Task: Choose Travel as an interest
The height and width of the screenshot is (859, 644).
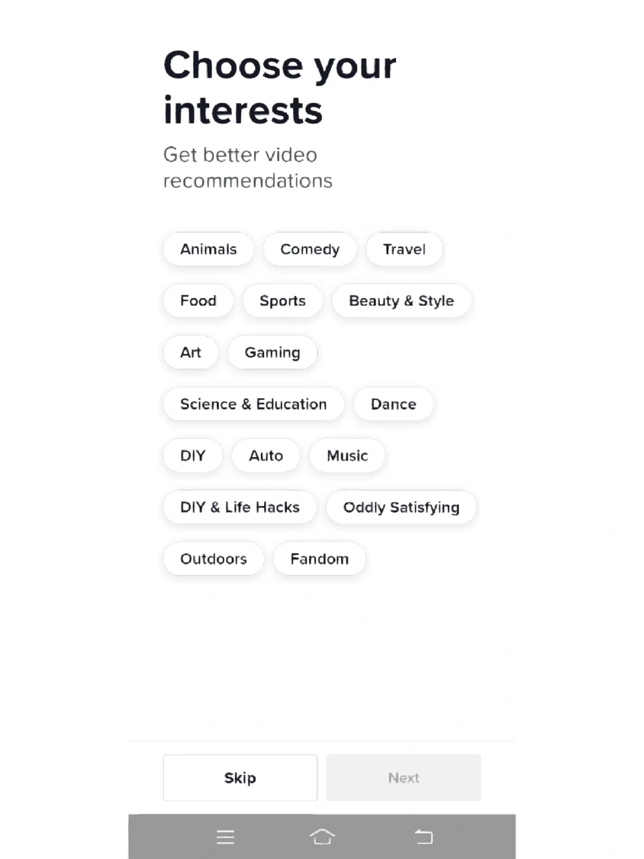Action: click(404, 250)
